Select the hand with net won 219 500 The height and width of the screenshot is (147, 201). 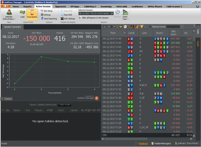click(147, 94)
